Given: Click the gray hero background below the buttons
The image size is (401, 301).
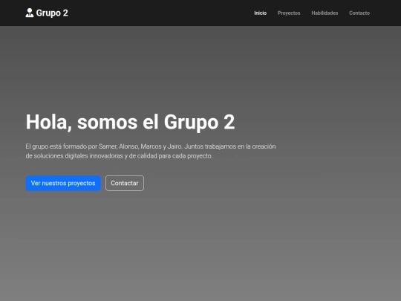Looking at the screenshot, I should [200, 246].
